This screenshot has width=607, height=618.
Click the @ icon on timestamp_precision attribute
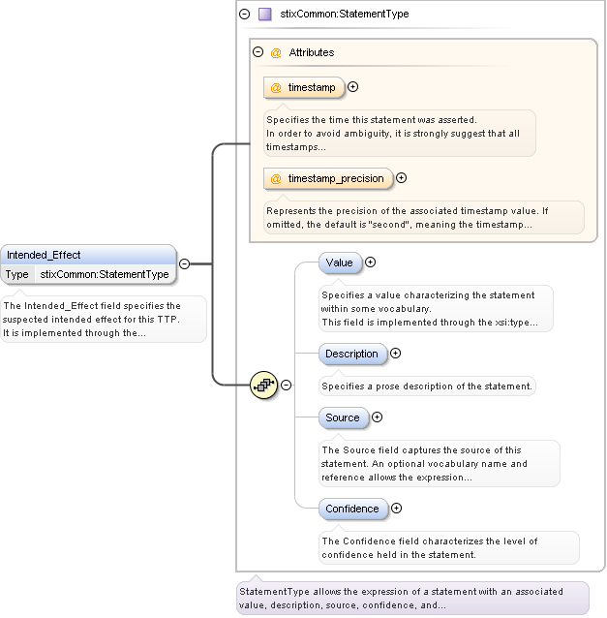pos(276,178)
